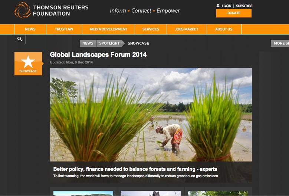Viewport: 289px width, 196px height.
Task: Click the orange DONATE button
Action: tap(234, 13)
